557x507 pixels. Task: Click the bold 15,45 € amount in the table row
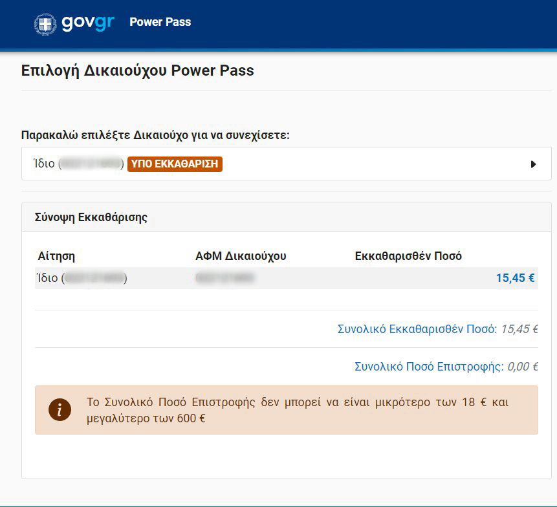point(515,279)
